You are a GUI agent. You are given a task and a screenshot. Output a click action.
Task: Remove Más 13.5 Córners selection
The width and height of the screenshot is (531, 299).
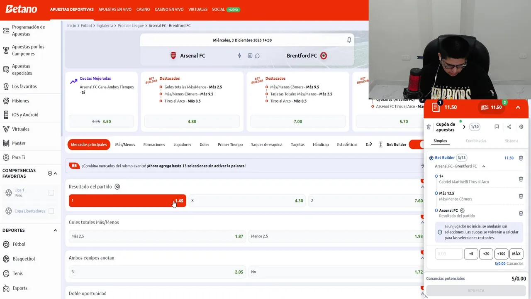tap(521, 196)
